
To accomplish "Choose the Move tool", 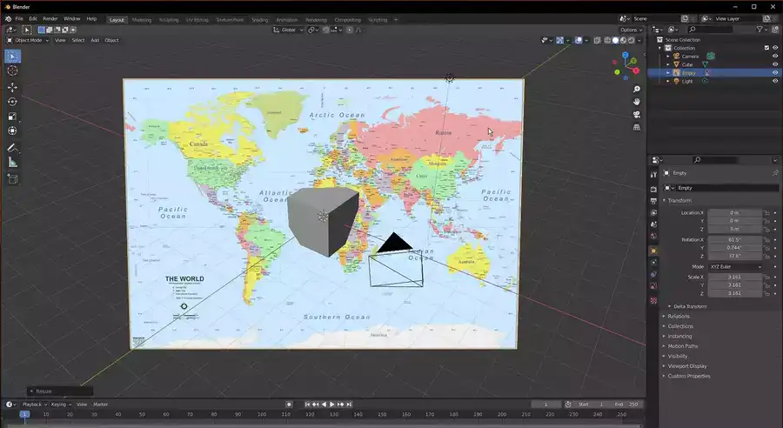I will [12, 87].
